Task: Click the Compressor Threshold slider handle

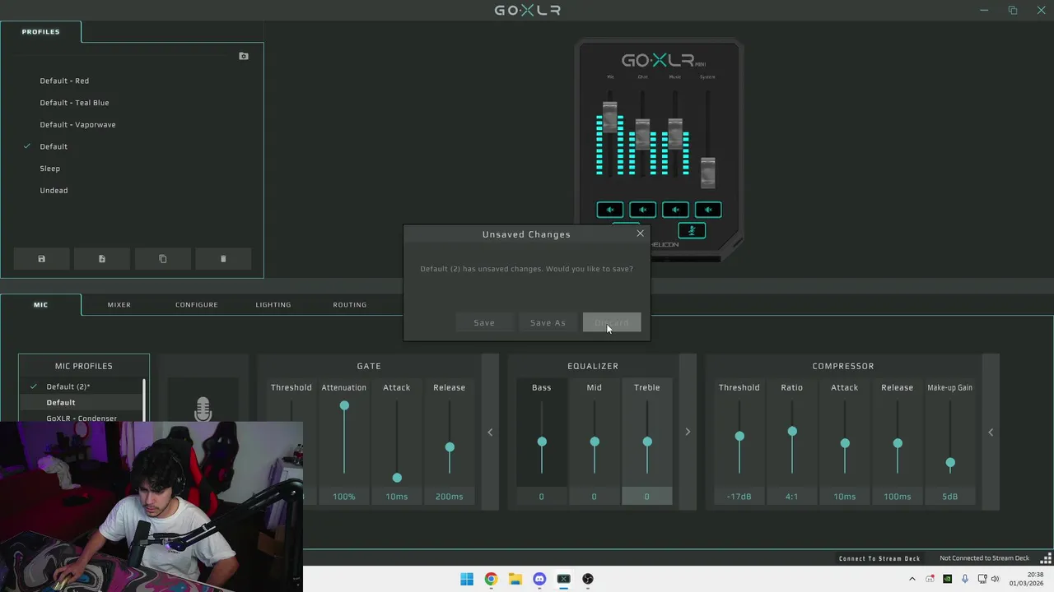Action: (739, 436)
